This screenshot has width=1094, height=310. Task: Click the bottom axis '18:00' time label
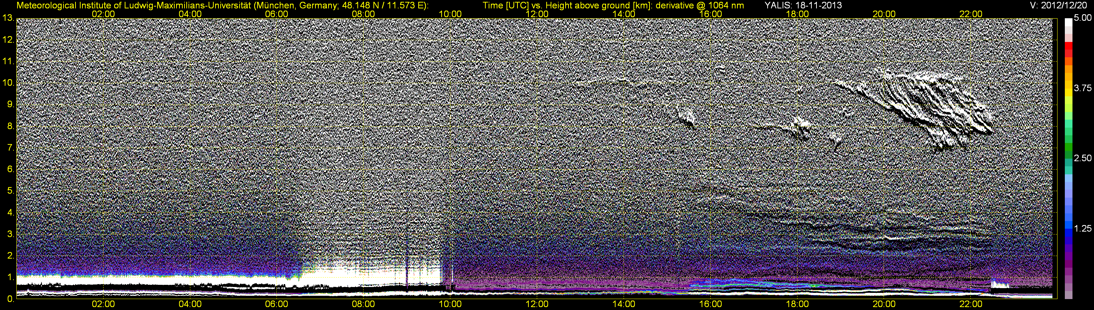point(797,305)
